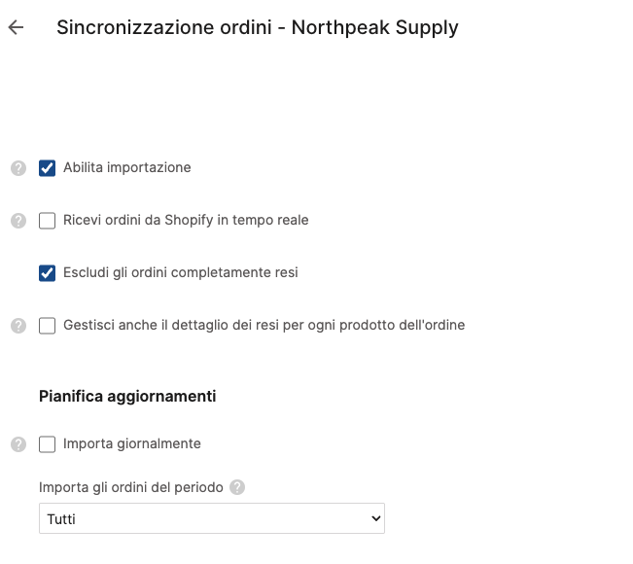Uncheck the Abilita importazione checkbox
The width and height of the screenshot is (633, 564).
tap(47, 168)
